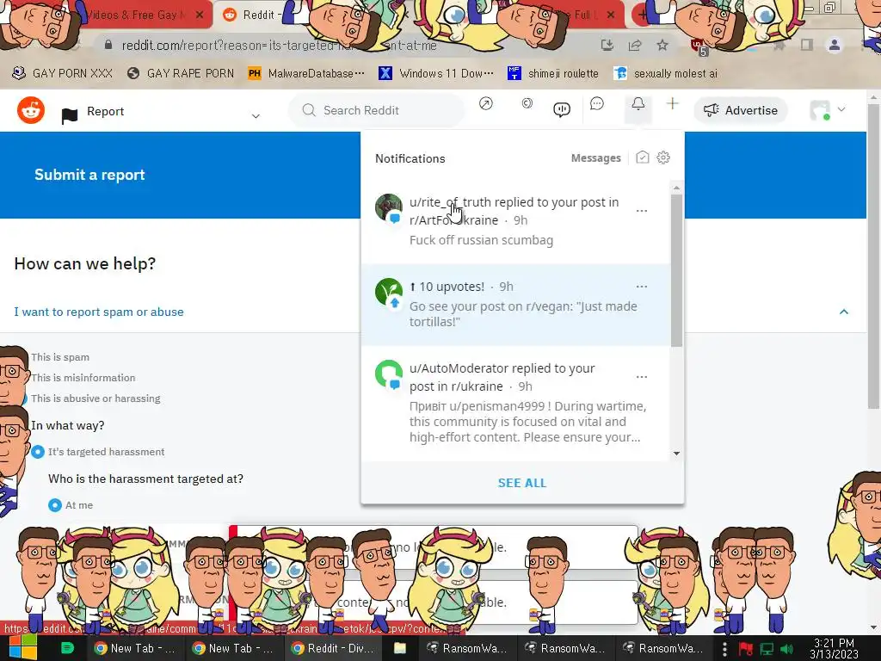Click the volume speaker tray icon

click(786, 649)
